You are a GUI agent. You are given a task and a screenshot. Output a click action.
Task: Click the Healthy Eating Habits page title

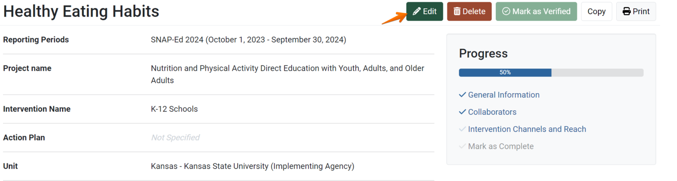coord(81,11)
